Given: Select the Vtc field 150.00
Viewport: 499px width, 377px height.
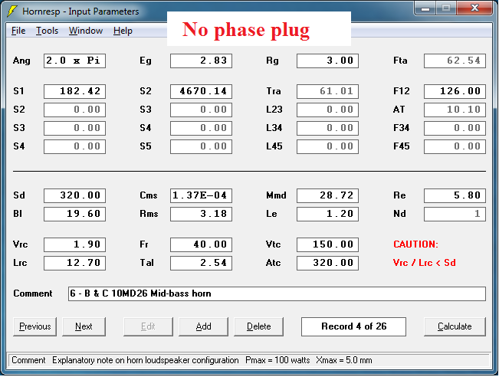Looking at the screenshot, I should pos(327,244).
